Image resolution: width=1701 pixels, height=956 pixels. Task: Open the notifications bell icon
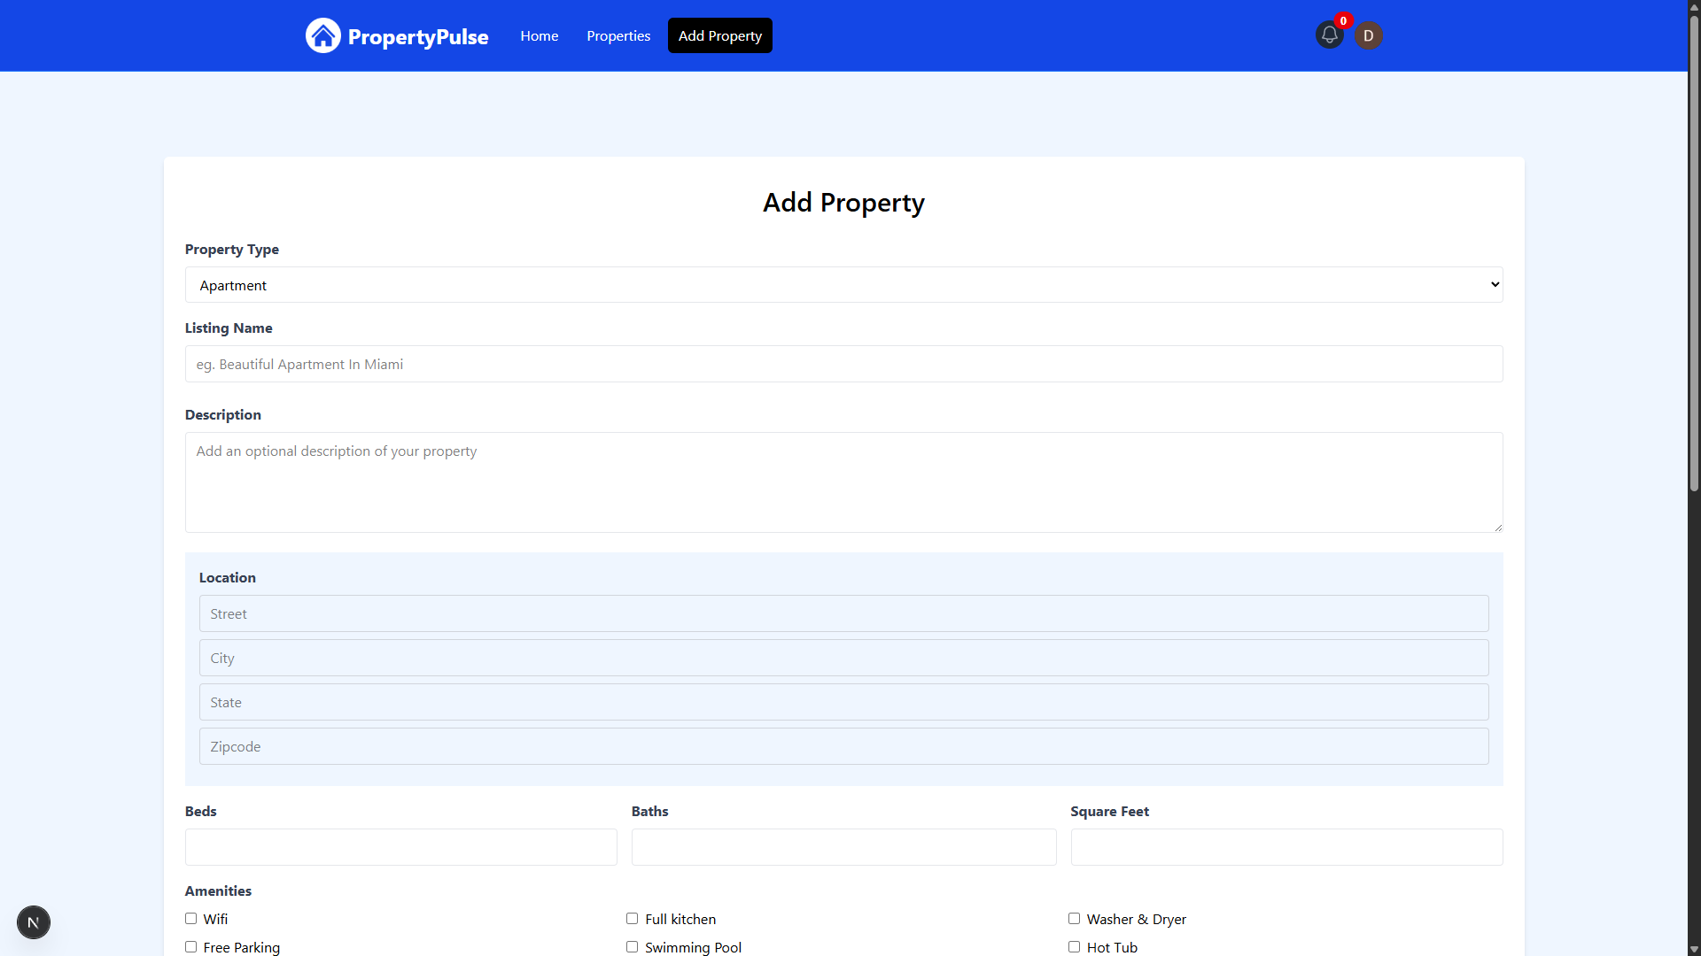click(x=1329, y=35)
